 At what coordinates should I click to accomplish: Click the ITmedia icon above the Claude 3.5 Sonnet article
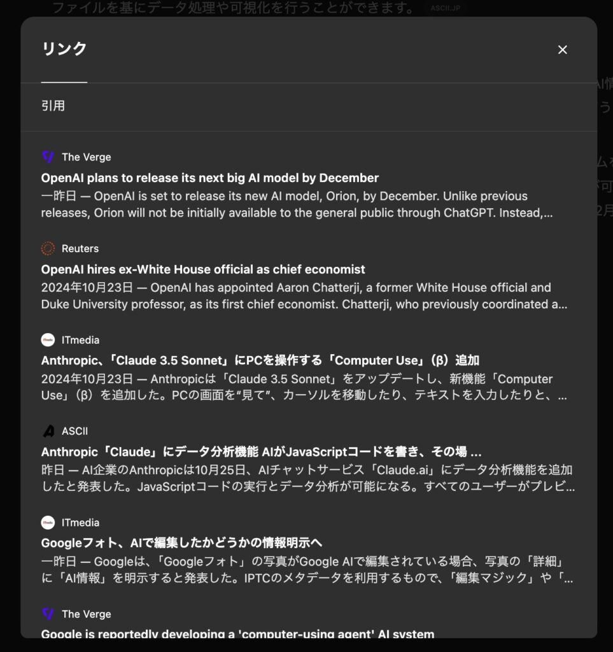point(48,340)
